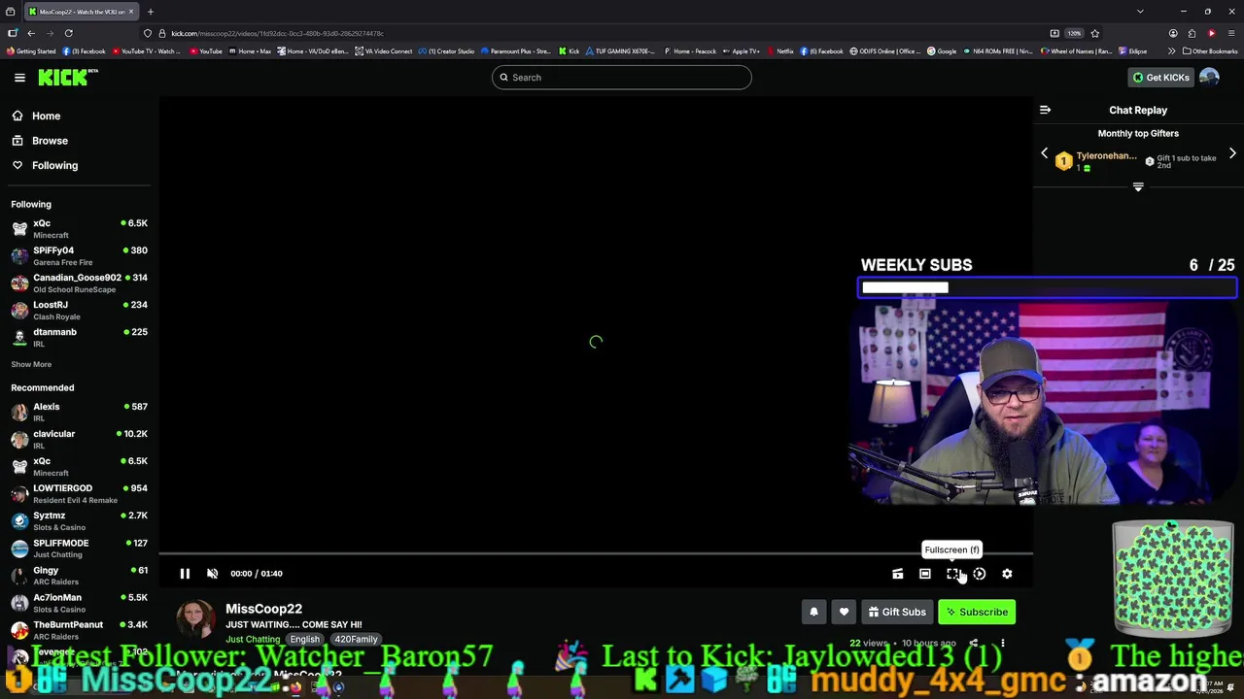
Task: Open LoostRJ Clash Royale channel
Action: point(78,310)
